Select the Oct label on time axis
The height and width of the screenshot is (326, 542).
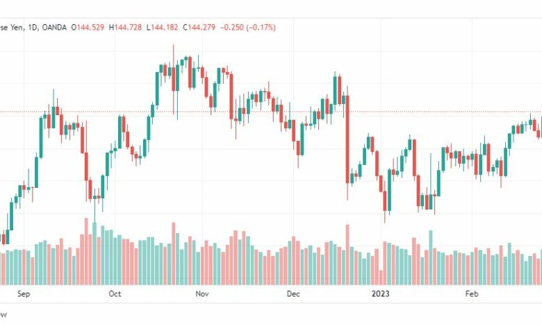tap(115, 294)
